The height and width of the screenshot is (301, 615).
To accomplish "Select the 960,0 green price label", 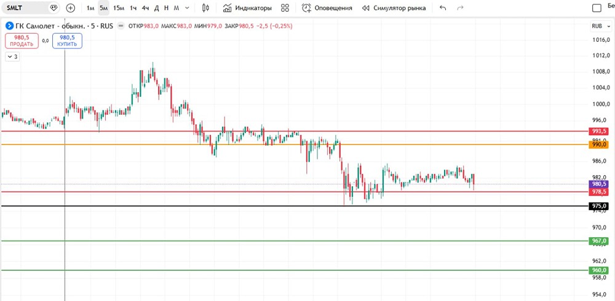I will tap(599, 270).
